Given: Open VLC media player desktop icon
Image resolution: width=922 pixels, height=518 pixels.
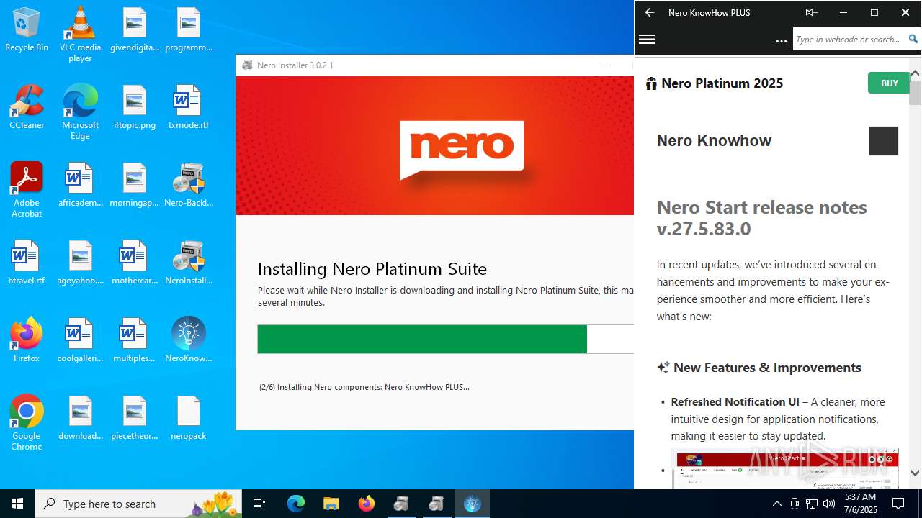Looking at the screenshot, I should click(80, 35).
